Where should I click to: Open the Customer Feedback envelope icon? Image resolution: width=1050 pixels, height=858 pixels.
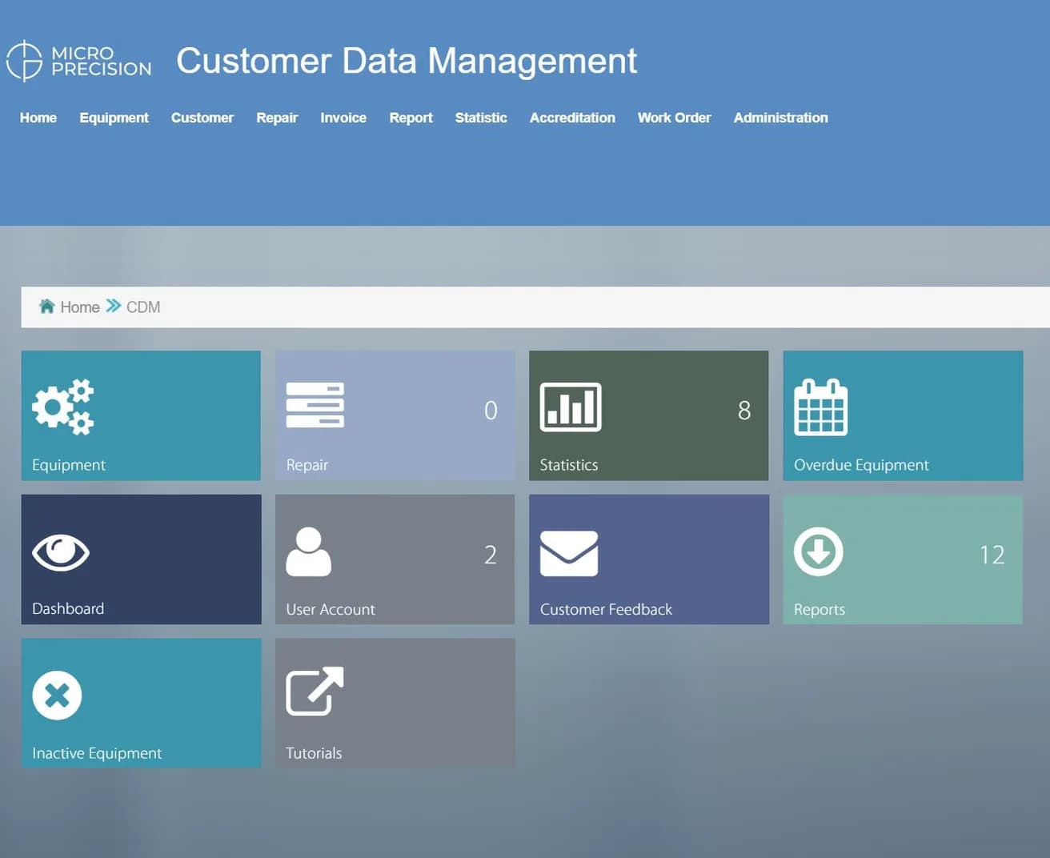click(x=569, y=553)
